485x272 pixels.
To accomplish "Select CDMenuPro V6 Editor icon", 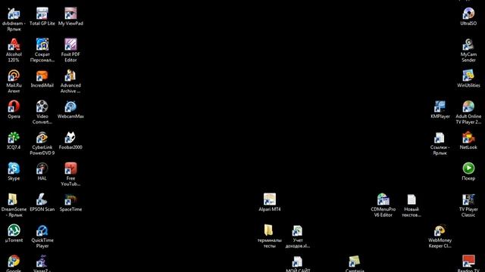I will [383, 199].
